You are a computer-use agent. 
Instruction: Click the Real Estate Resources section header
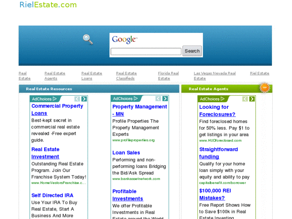click(99, 89)
